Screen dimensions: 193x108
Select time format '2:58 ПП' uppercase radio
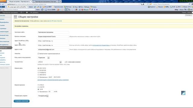point(38,87)
